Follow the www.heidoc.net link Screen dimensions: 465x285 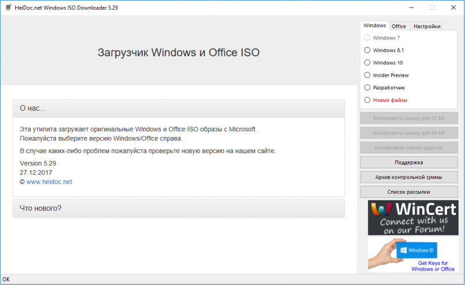click(x=49, y=182)
